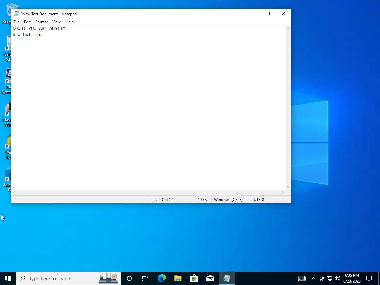
Task: Click the text line 'Bro but i d'
Action: pos(27,34)
